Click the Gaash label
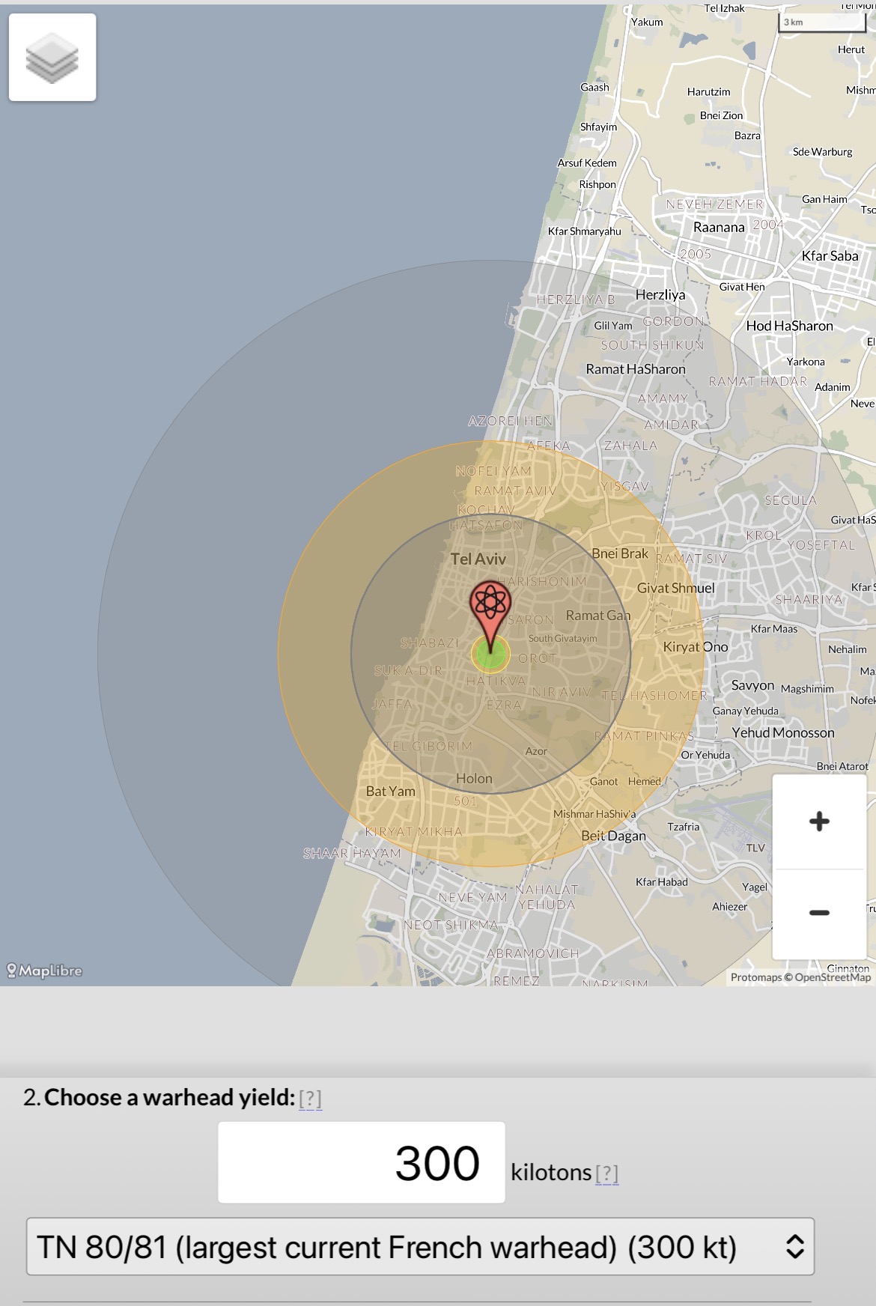 point(594,87)
